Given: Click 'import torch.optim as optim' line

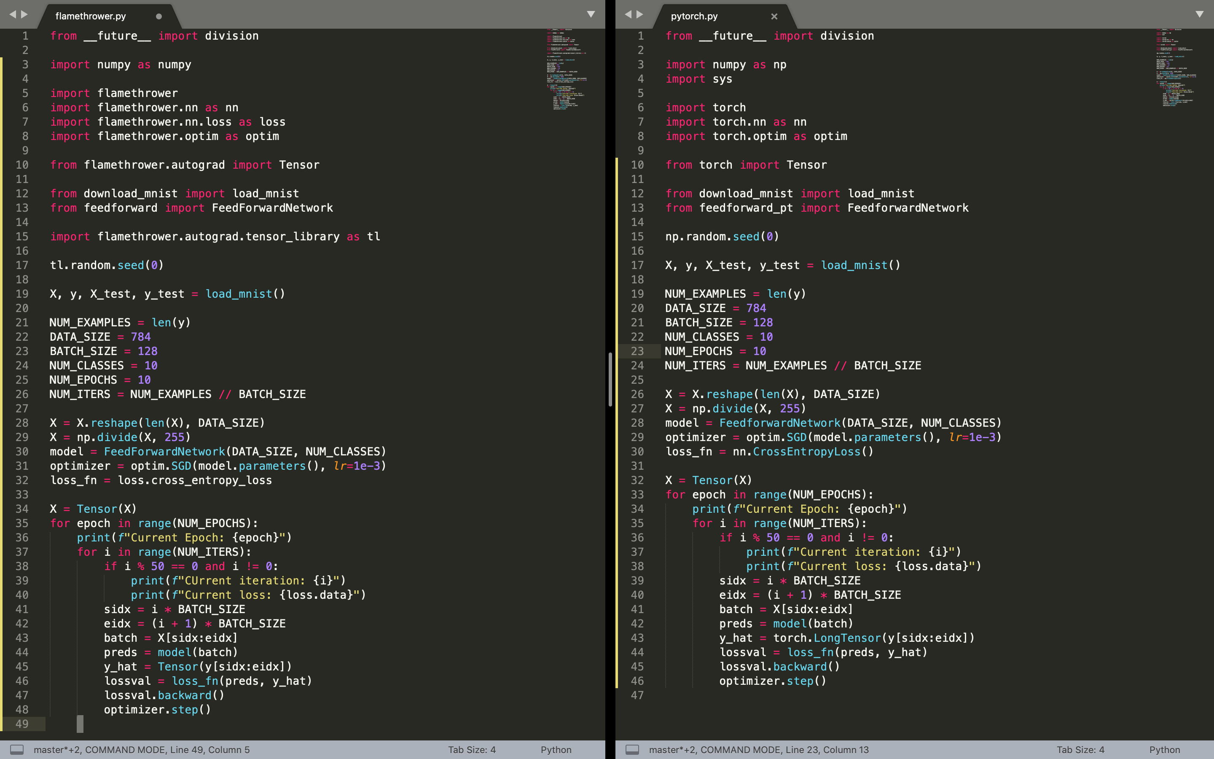Looking at the screenshot, I should click(x=756, y=136).
